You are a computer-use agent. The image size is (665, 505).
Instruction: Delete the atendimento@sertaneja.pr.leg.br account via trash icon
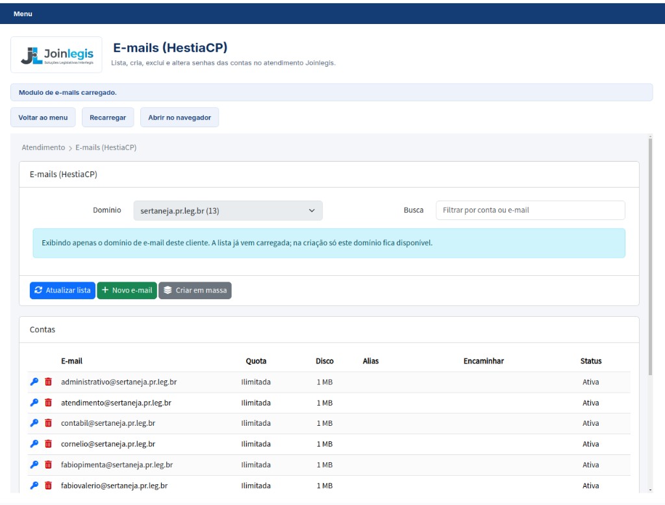48,402
